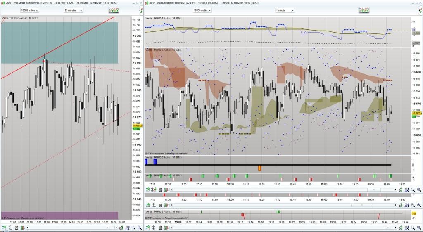Click candlestick style icon in toolbar just below 1 minute panels

coord(166,190)
